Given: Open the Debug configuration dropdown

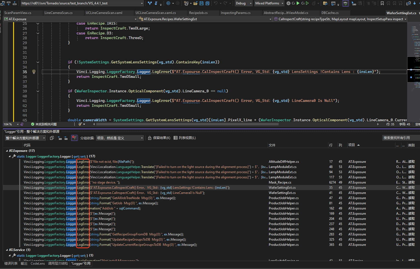Looking at the screenshot, I should 244,3.
